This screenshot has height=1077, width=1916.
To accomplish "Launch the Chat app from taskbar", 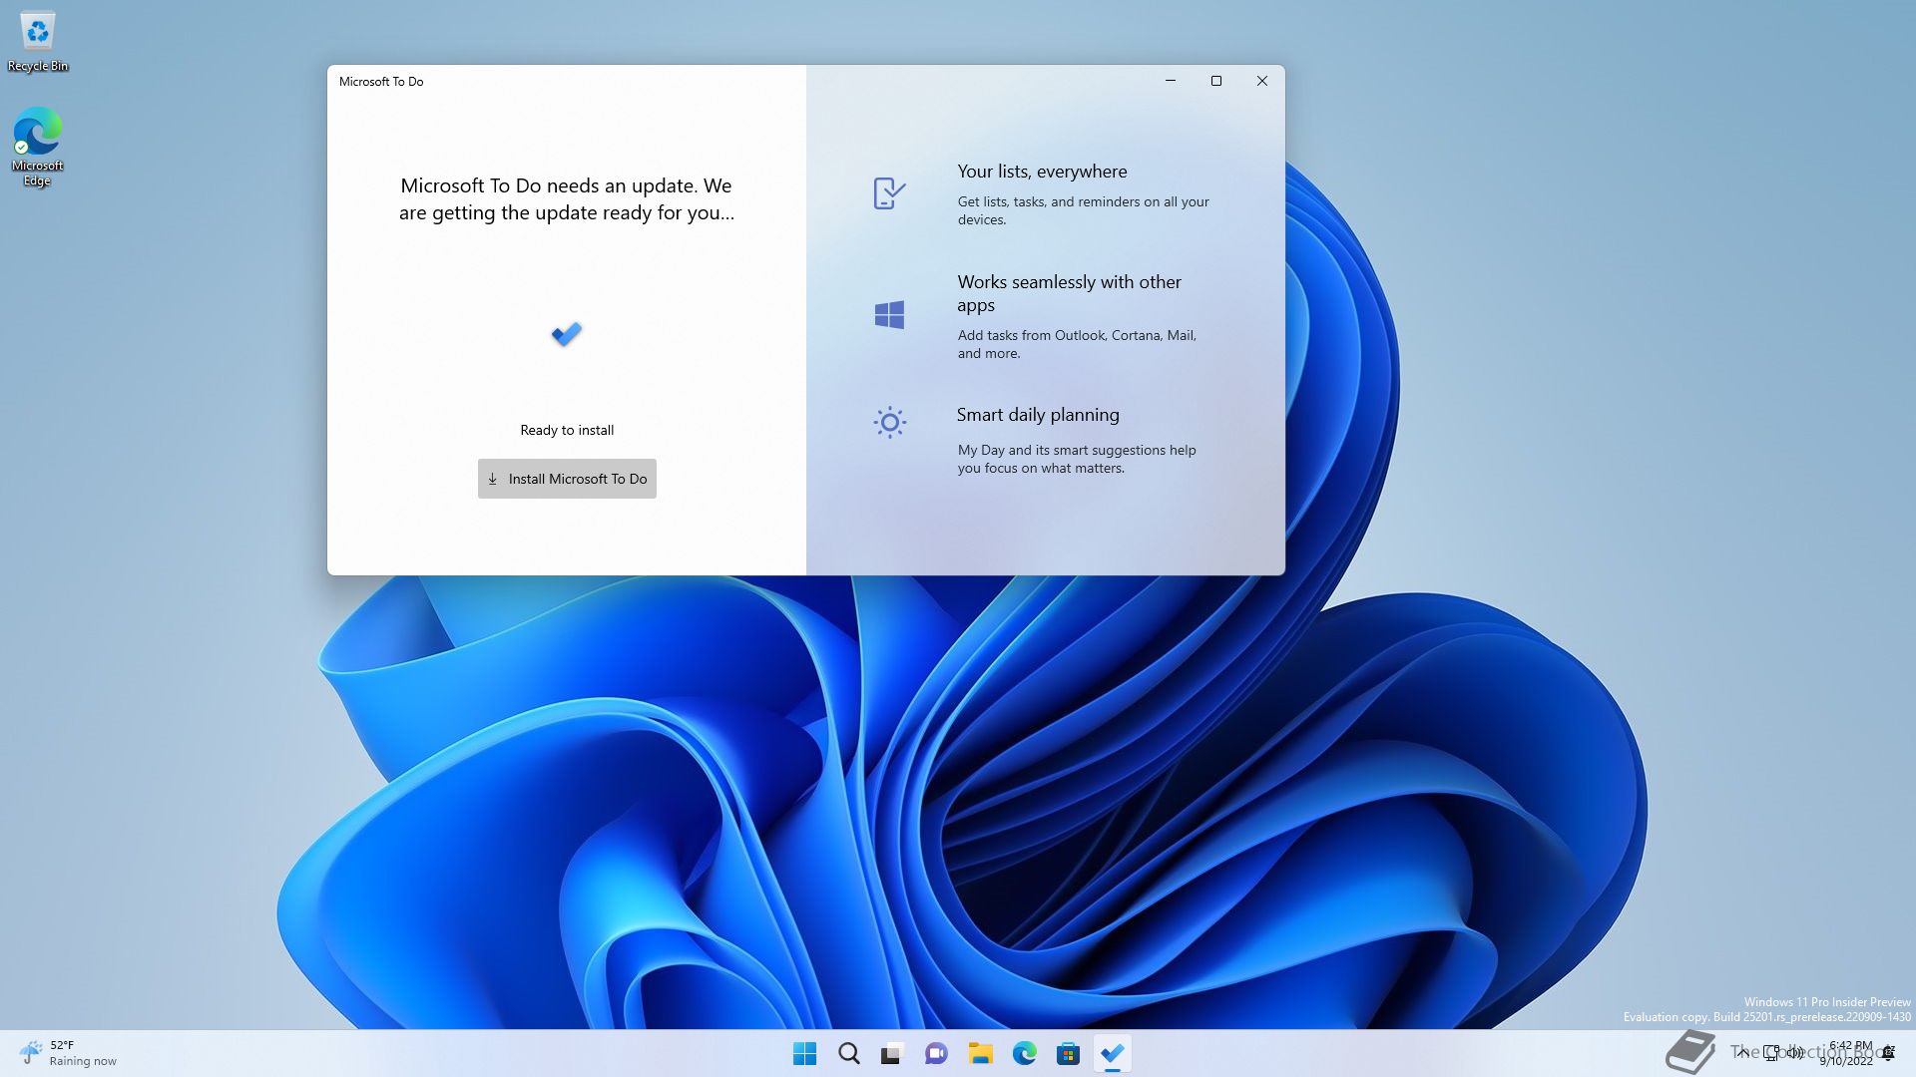I will [x=936, y=1053].
